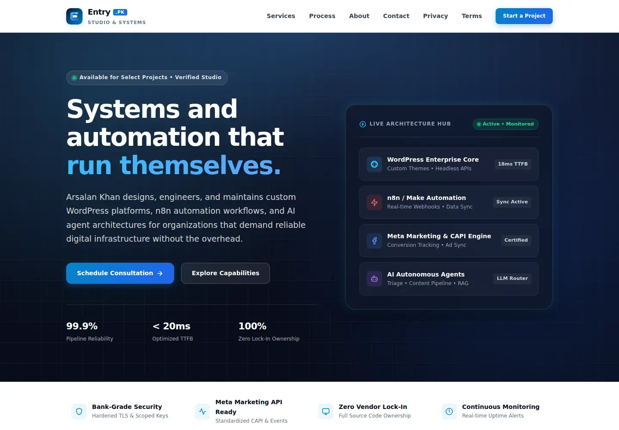The height and width of the screenshot is (430, 619).
Task: Click the Bank-Grade Security shield icon
Action: pyautogui.click(x=79, y=412)
